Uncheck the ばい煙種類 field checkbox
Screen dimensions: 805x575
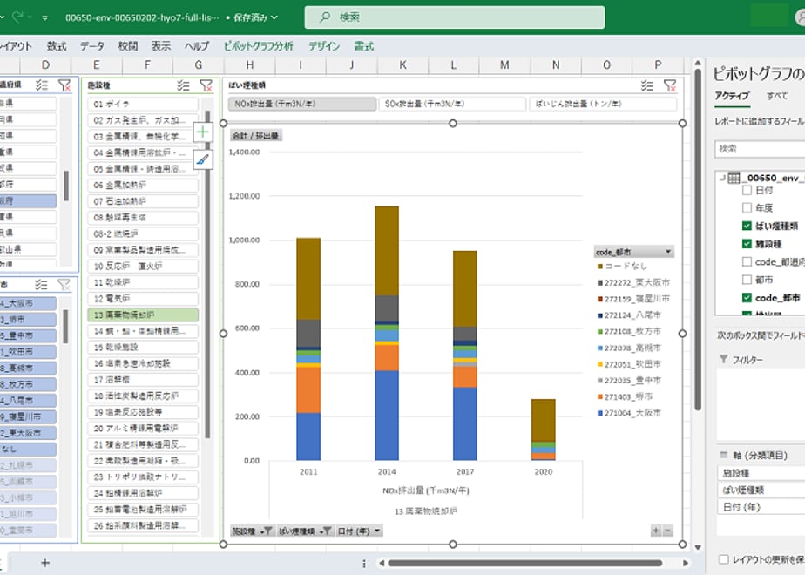(x=747, y=226)
